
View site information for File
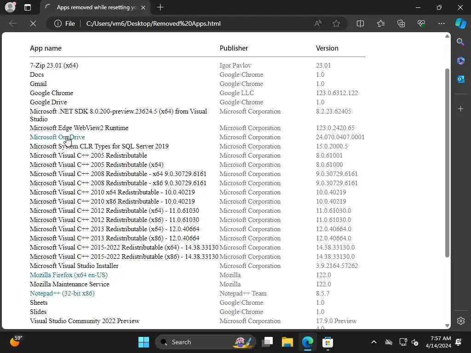click(64, 23)
